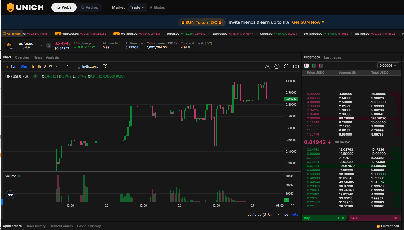Open orderbook precision 0.00001 dropdown
Screen dimensions: 404x230
click(x=388, y=66)
